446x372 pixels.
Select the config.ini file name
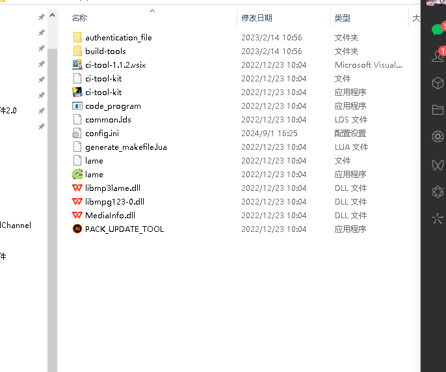click(x=102, y=134)
